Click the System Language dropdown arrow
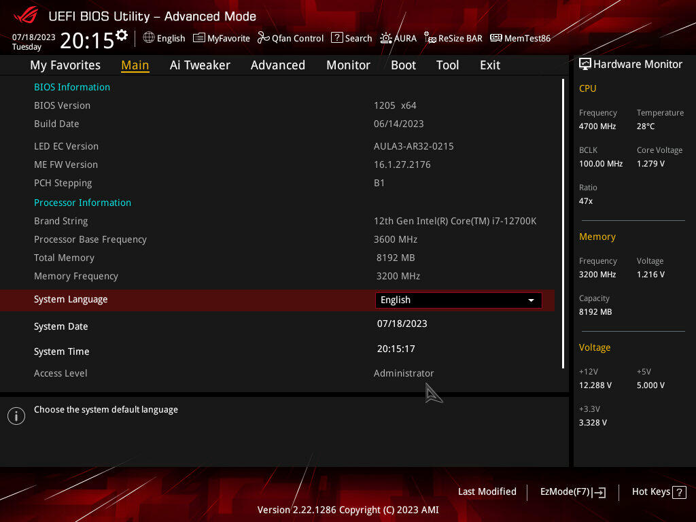696x522 pixels. [531, 300]
